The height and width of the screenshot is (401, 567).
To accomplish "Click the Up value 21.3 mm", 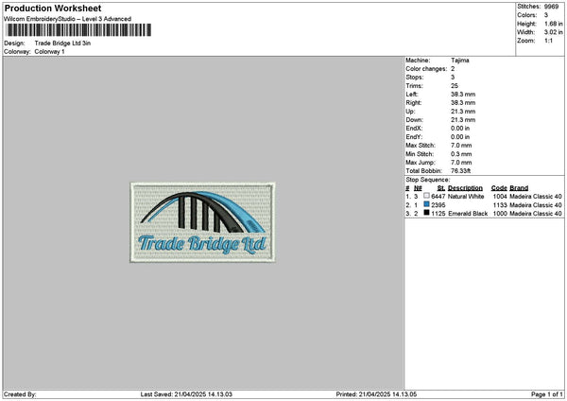I will click(463, 111).
